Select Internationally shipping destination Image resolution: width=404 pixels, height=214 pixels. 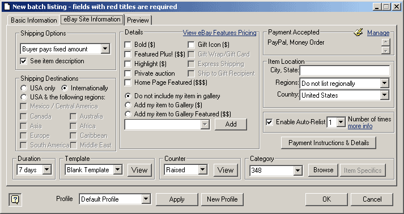(65, 88)
